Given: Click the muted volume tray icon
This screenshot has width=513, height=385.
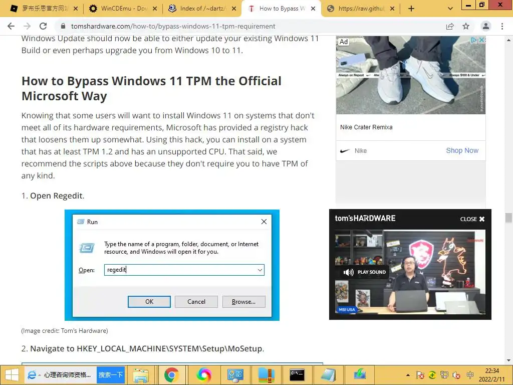Looking at the screenshot, I should coord(456,375).
